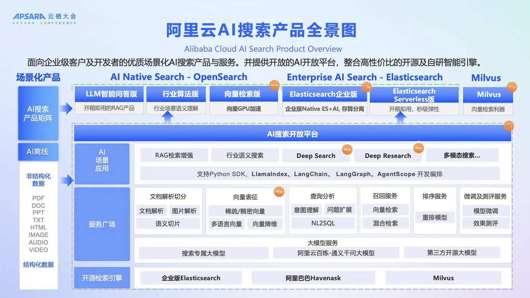Image resolution: width=530 pixels, height=298 pixels.
Task: Click subtitle Alibaba Cloud AI Search Product Overview
Action: [x=263, y=49]
